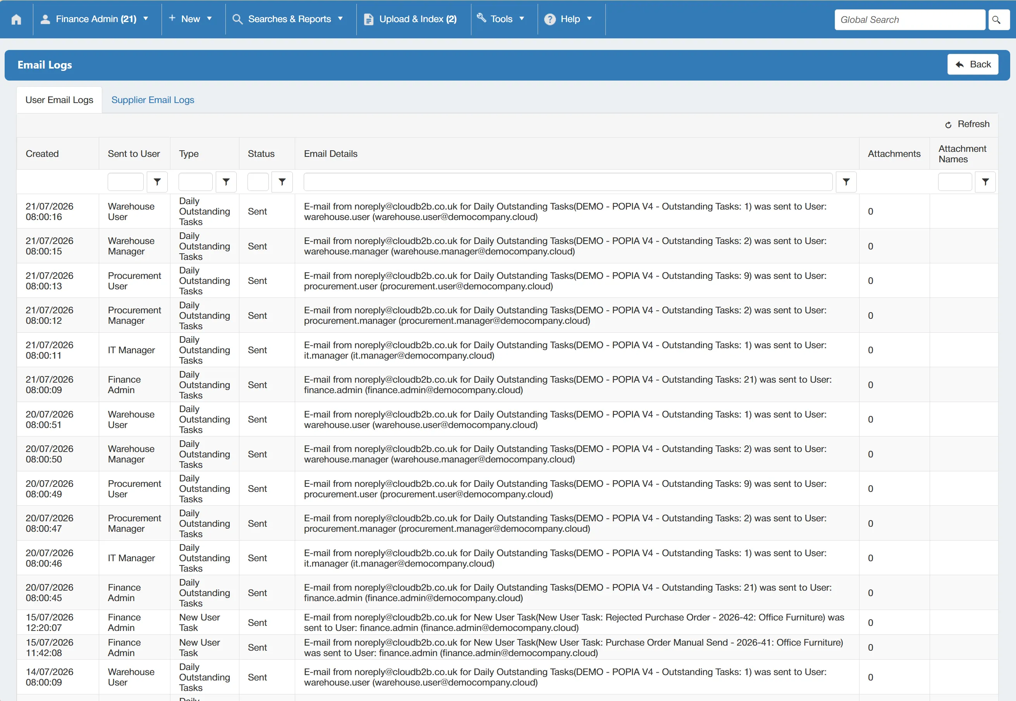This screenshot has height=701, width=1016.
Task: Click the Email Details filter textbox
Action: [568, 182]
